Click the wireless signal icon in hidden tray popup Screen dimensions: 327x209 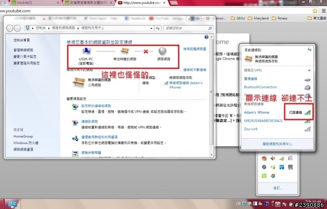282,158
